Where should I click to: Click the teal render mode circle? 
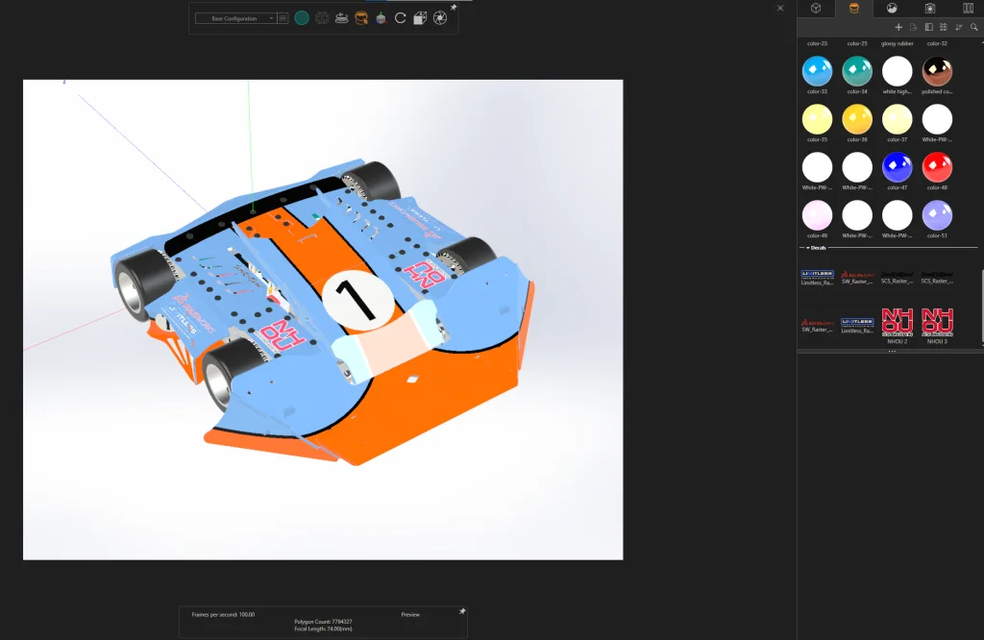point(302,18)
